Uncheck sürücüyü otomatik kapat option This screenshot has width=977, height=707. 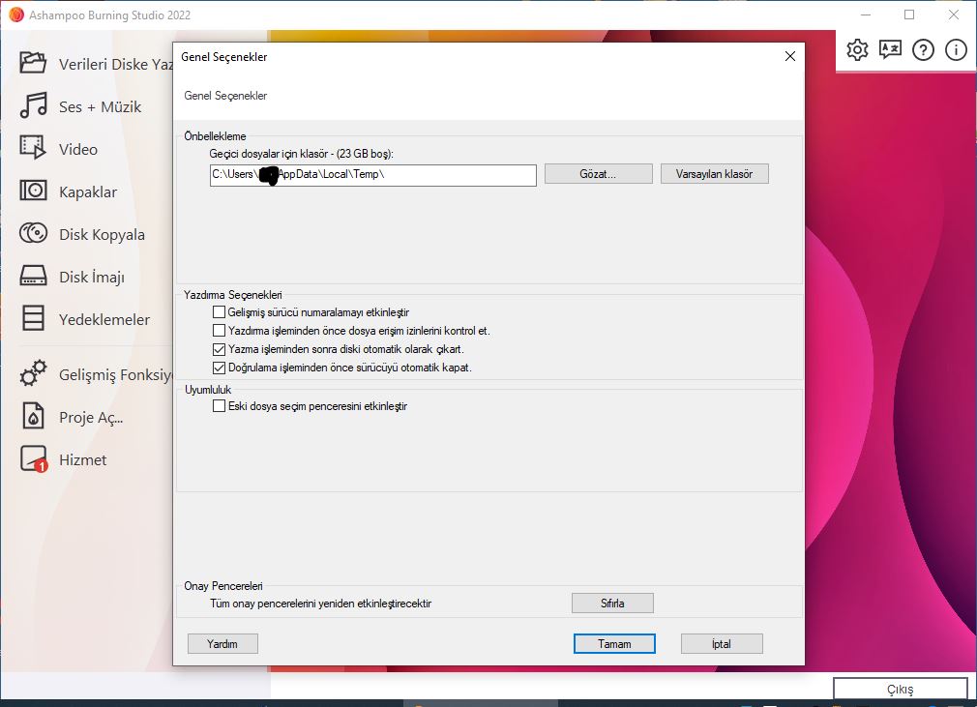click(219, 368)
